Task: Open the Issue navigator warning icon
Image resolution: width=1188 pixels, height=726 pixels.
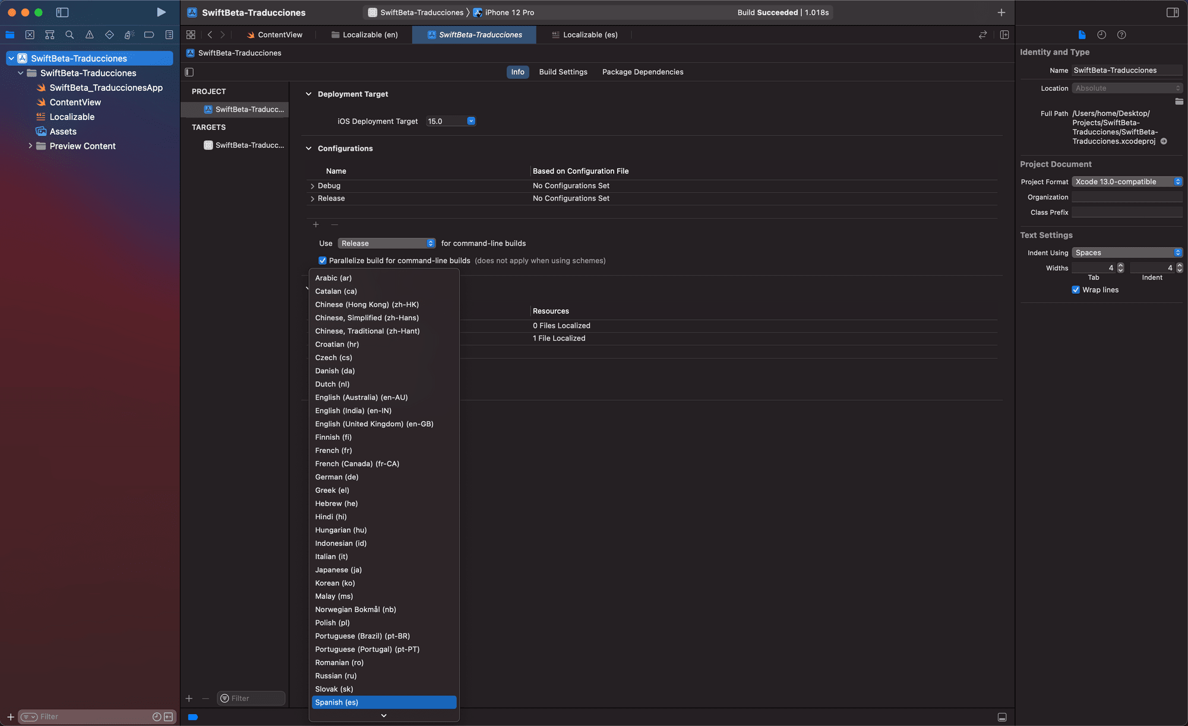Action: point(90,35)
